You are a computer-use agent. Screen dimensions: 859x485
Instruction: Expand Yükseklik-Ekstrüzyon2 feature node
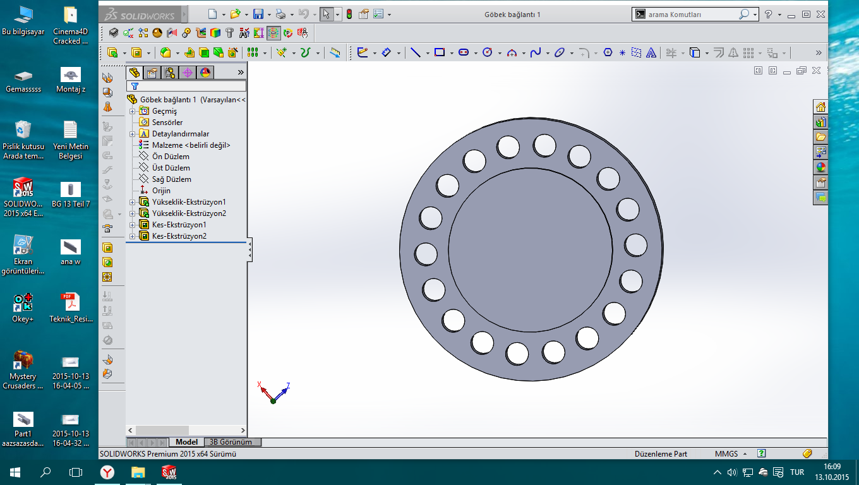pyautogui.click(x=133, y=213)
